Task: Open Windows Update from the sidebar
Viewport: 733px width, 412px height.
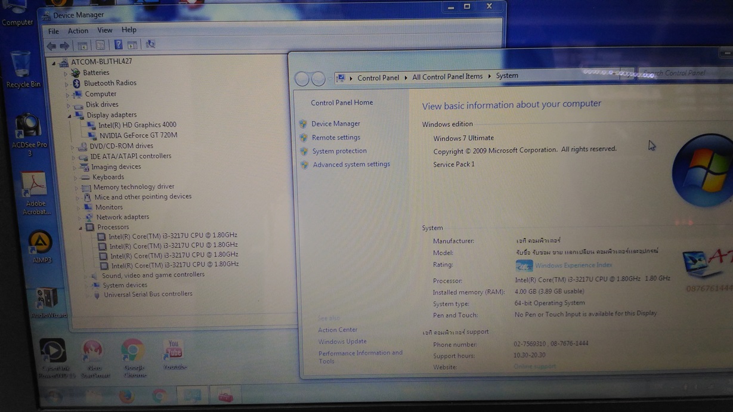Action: click(343, 341)
